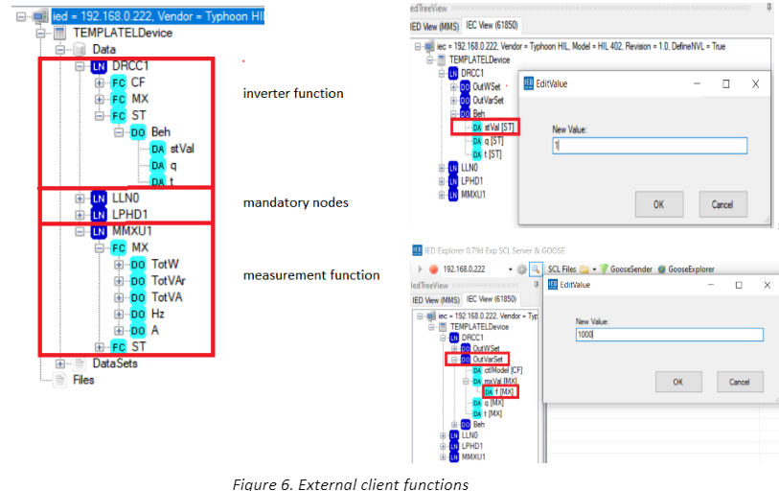This screenshot has width=779, height=491.
Task: Collapse the DRCC1 logical node in left tree
Action: point(80,67)
